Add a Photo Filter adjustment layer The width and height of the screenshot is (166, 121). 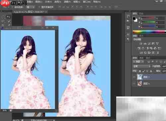pos(151,48)
